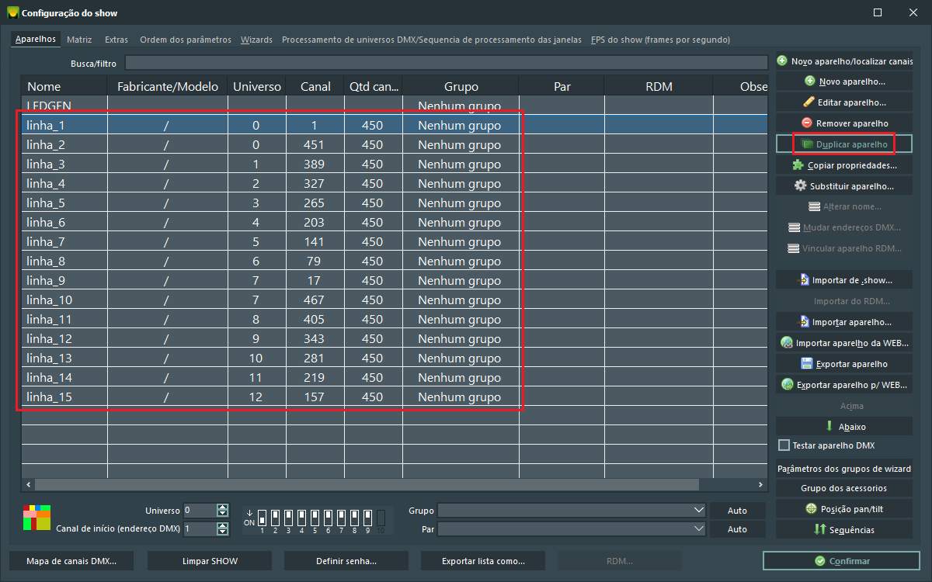Click the Limpar SHOW button

click(x=210, y=561)
